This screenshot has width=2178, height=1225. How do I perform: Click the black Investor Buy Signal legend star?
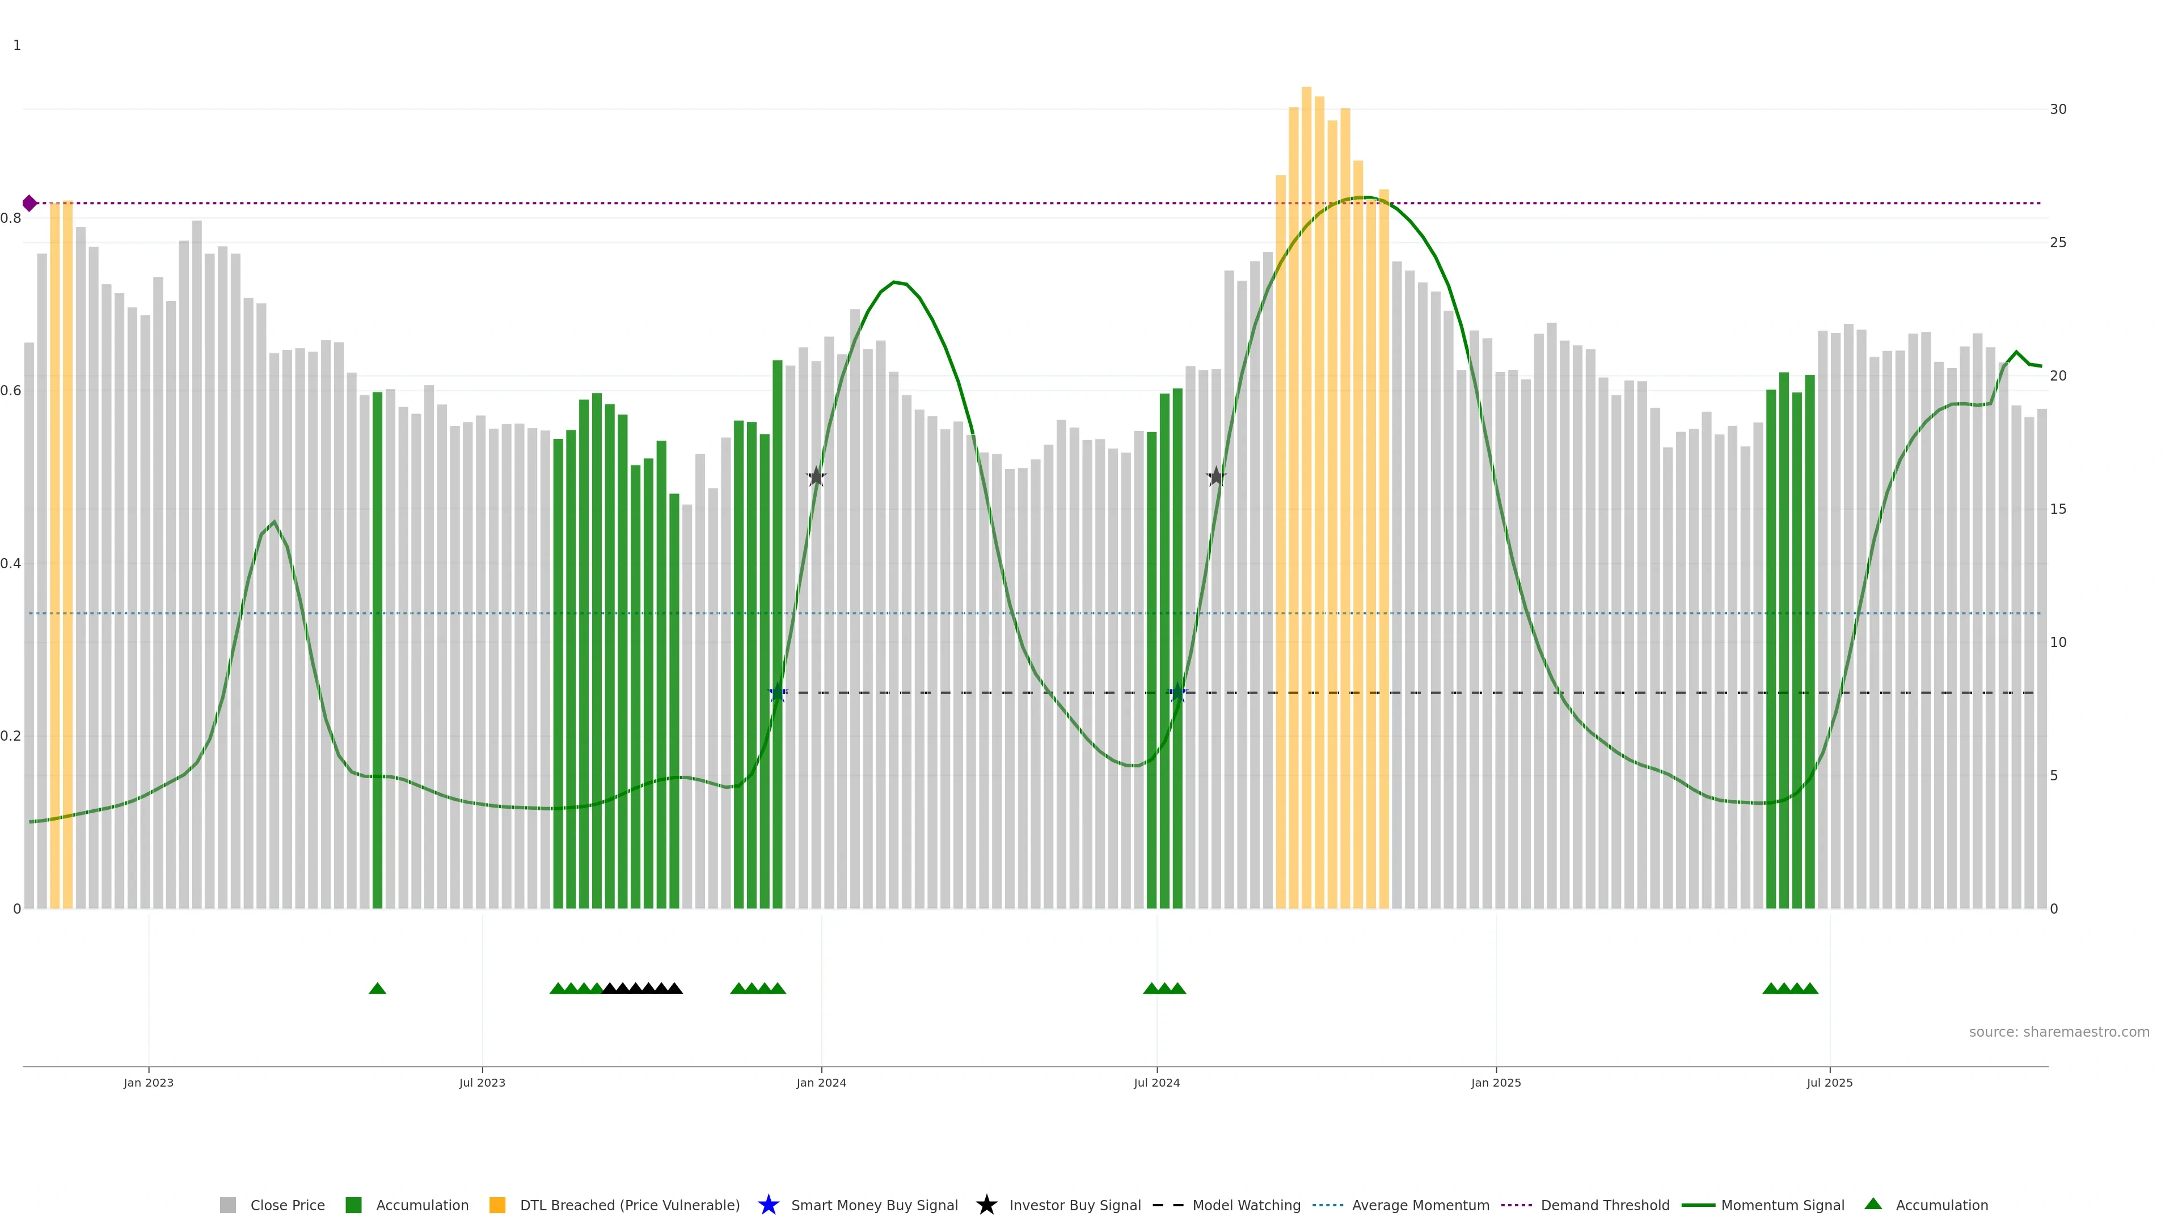pyautogui.click(x=986, y=1205)
